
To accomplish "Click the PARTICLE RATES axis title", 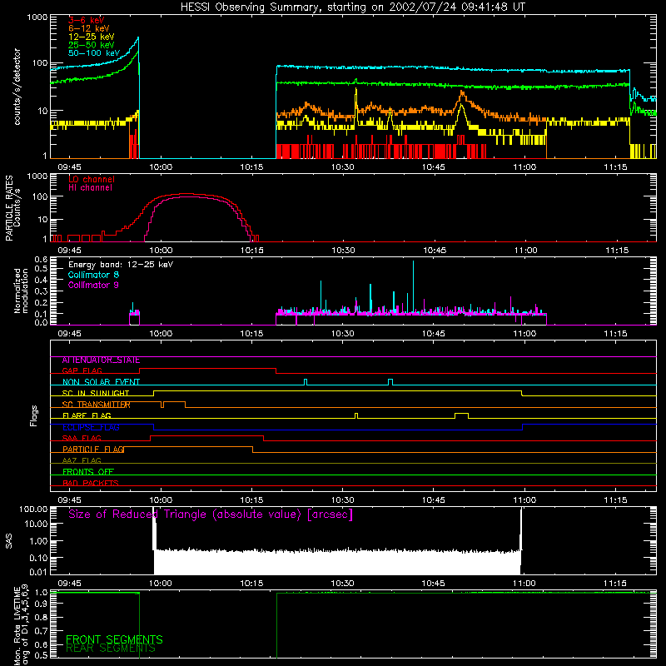I will (9, 207).
